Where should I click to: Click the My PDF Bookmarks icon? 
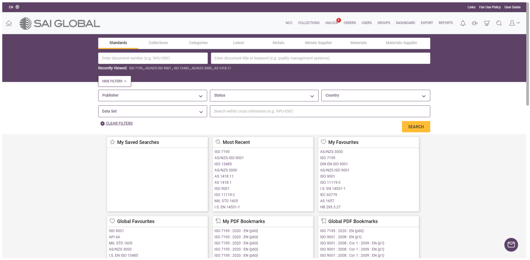[x=218, y=221]
